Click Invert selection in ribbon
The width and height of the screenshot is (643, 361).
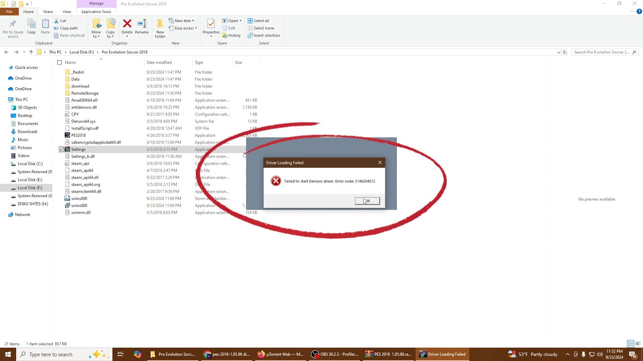(263, 36)
